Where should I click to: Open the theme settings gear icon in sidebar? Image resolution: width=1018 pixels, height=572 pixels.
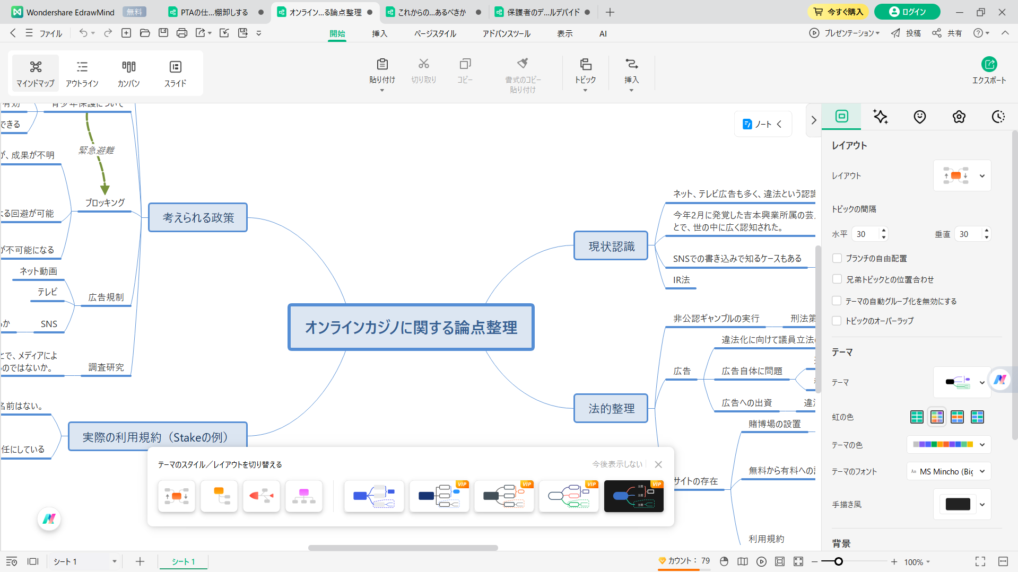point(959,117)
